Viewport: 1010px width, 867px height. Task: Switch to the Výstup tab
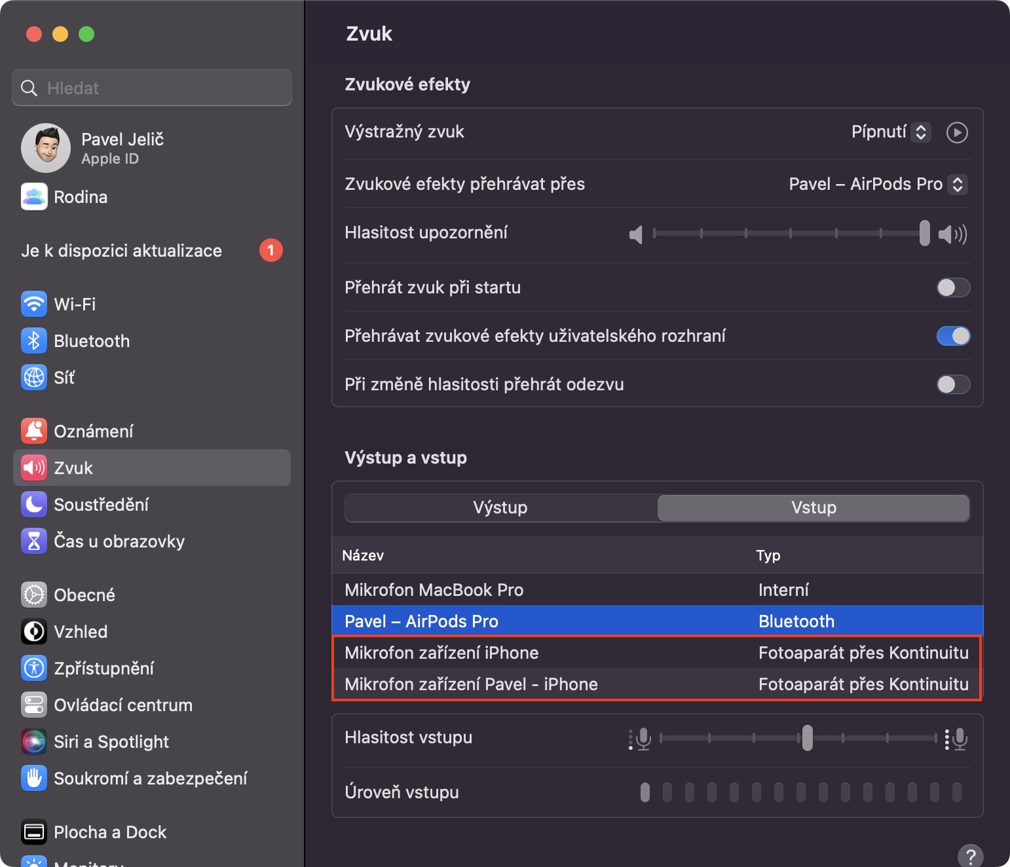500,507
